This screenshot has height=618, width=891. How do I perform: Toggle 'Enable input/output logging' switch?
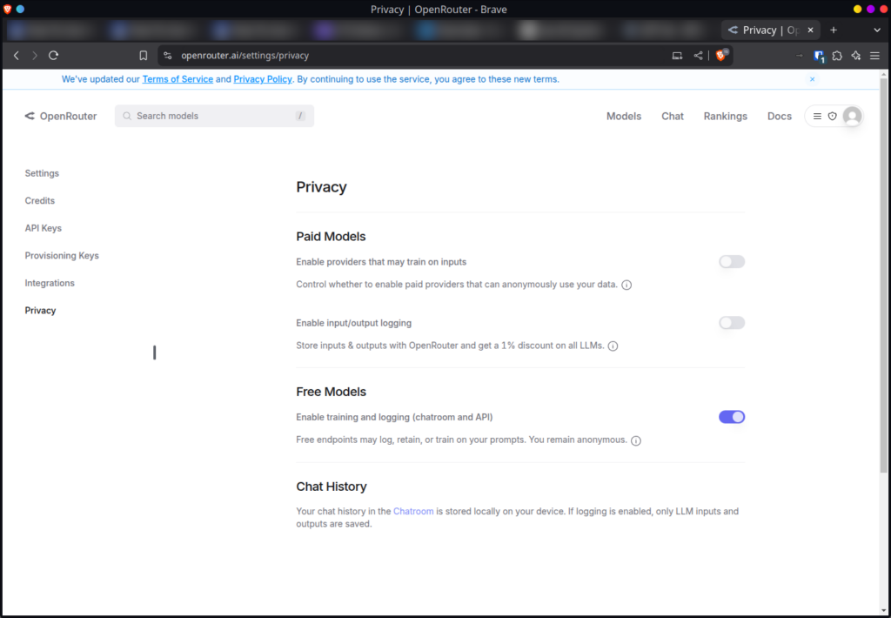tap(732, 323)
